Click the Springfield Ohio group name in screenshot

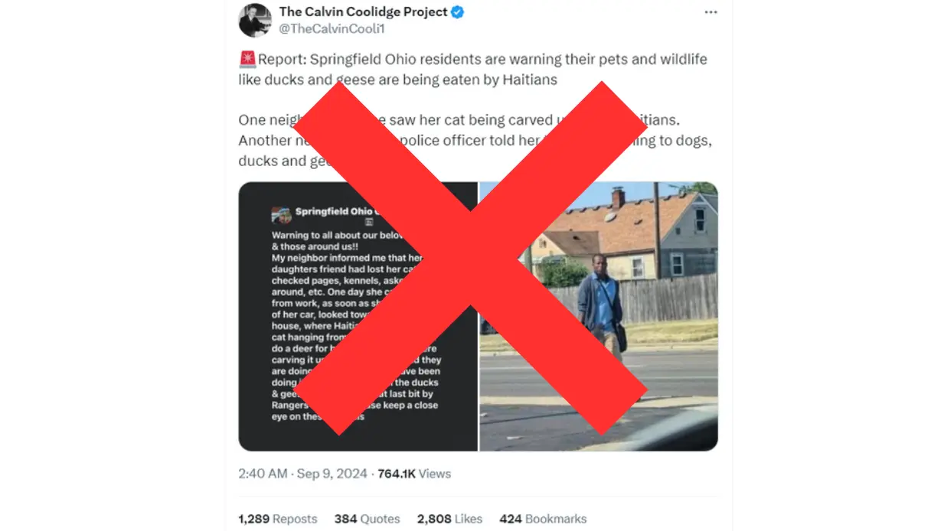click(334, 211)
